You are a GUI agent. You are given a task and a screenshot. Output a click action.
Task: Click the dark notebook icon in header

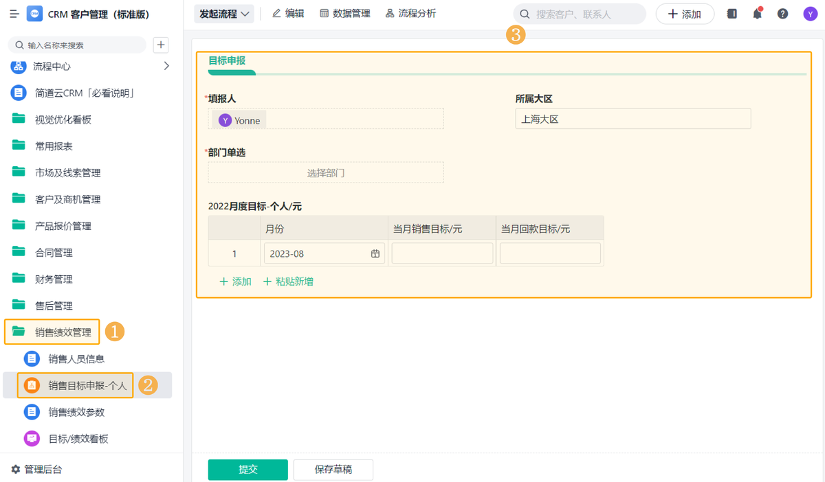(x=731, y=14)
